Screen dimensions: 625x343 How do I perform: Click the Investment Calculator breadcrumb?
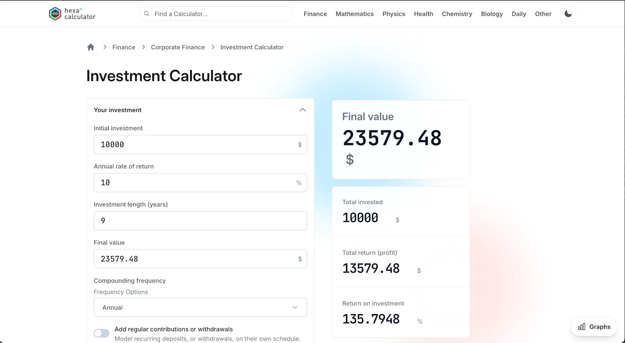pyautogui.click(x=252, y=47)
